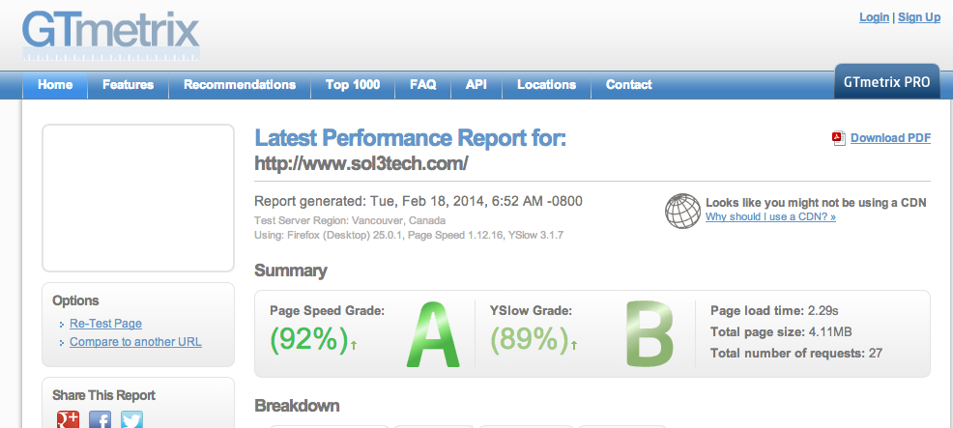953x428 pixels.
Task: Open the Top 1000 menu item
Action: 353,84
